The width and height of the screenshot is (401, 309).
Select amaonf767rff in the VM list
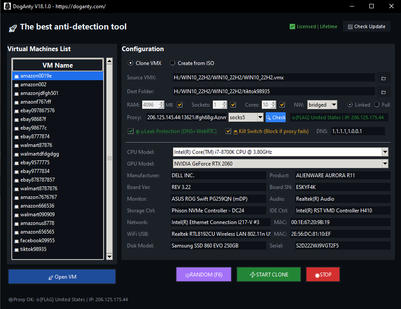pos(58,102)
